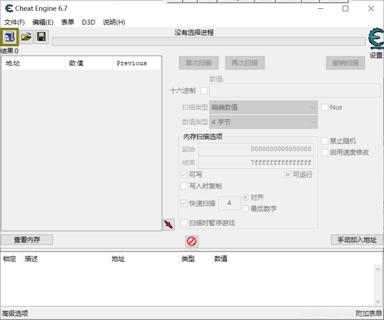Screen dimensions: 384x320
Task: Select the 对齐 radio button
Action: [245, 197]
